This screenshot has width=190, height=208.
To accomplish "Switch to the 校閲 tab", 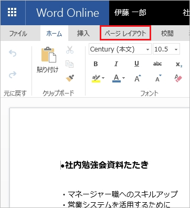I will [167, 33].
